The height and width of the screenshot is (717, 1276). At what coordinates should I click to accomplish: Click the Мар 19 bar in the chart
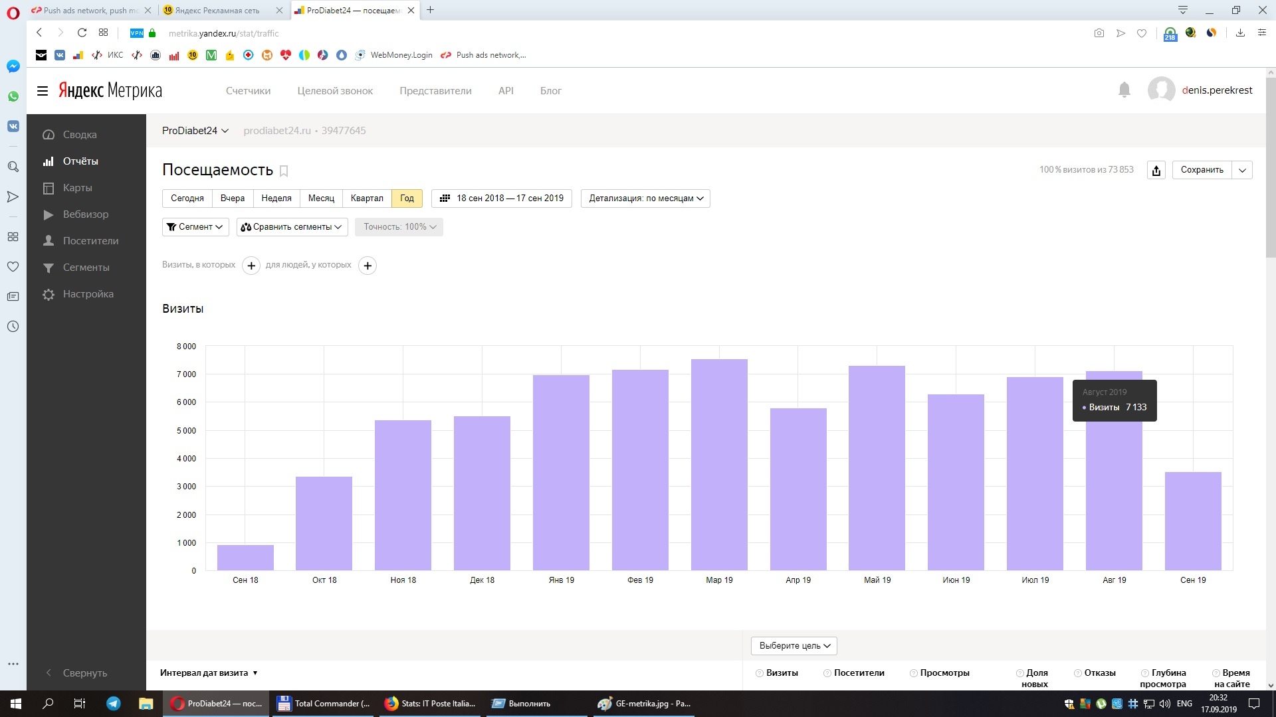[x=719, y=465]
